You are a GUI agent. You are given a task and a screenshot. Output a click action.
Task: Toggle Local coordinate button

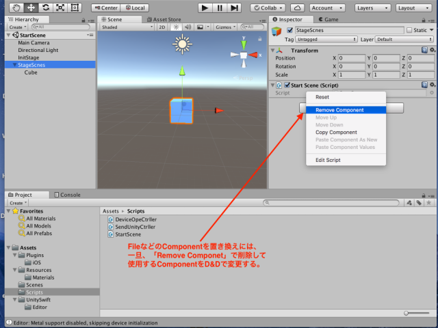pos(135,8)
